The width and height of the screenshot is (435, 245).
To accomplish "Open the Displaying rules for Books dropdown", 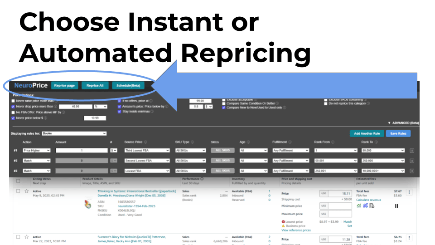I will point(74,133).
